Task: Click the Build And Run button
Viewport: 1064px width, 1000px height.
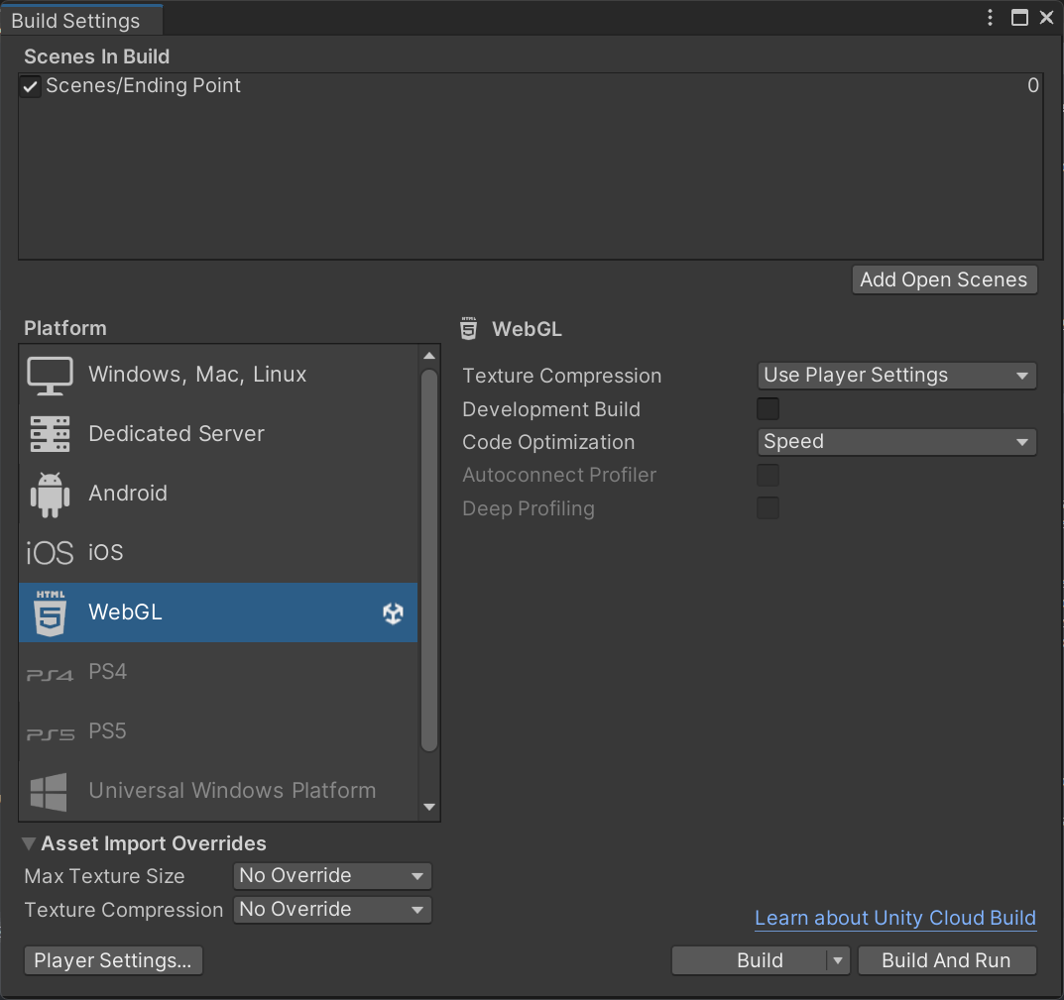Action: coord(947,960)
